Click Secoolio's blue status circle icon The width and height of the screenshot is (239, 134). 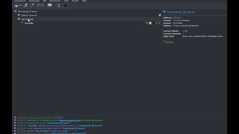(x=22, y=23)
